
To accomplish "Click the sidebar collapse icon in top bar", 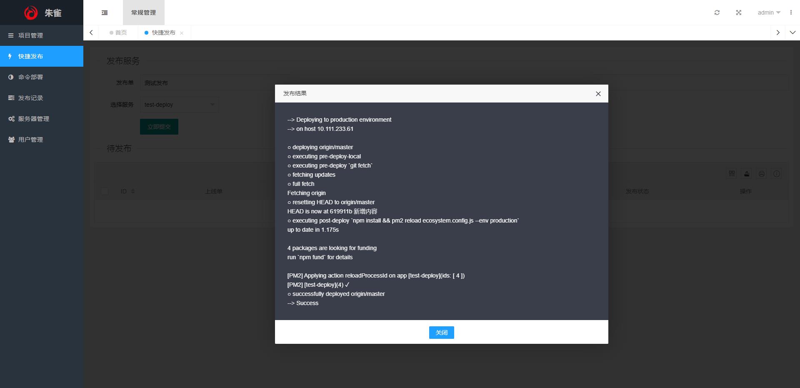I will pyautogui.click(x=105, y=13).
